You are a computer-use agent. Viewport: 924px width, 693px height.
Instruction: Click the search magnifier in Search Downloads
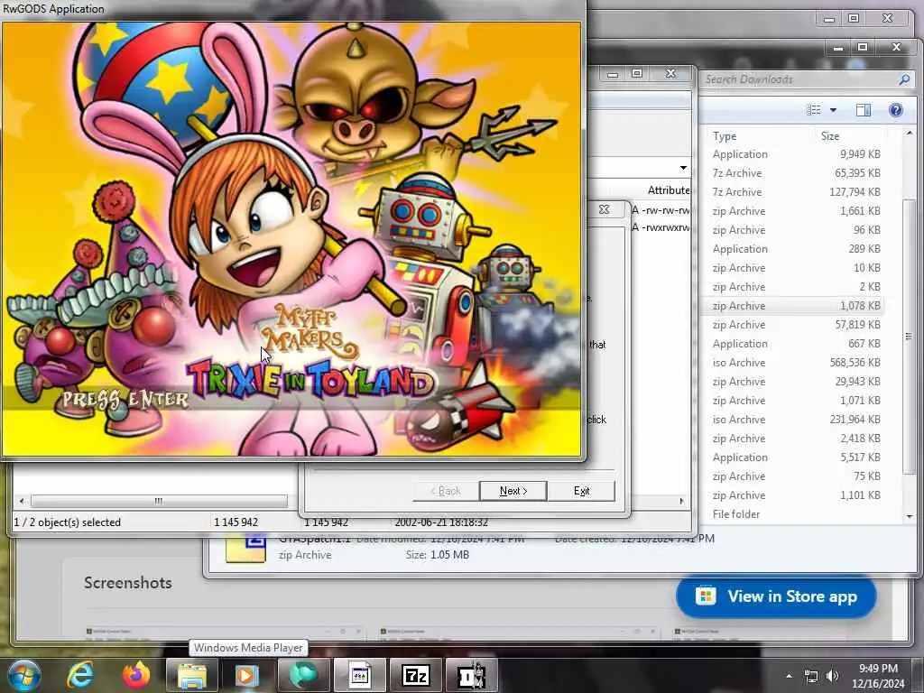pos(904,79)
